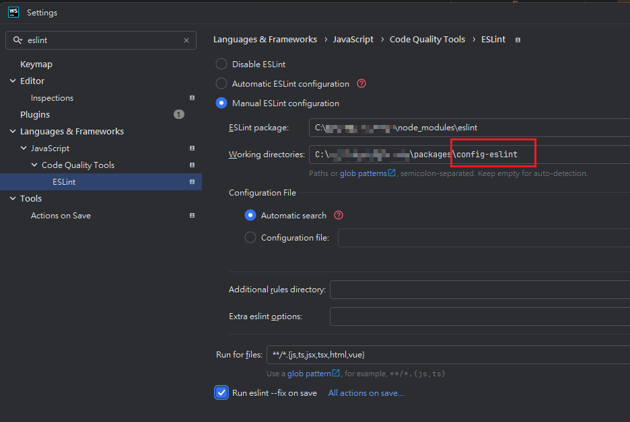Open the glob patterns help link
630x422 pixels.
pyautogui.click(x=367, y=173)
